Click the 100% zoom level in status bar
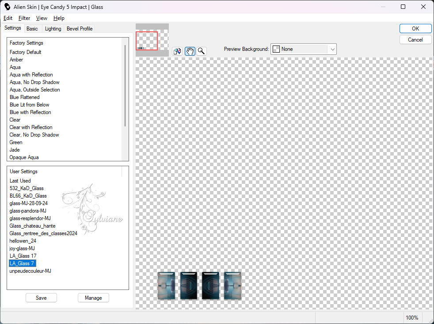Screen dimensions: 434x324 [412, 318]
